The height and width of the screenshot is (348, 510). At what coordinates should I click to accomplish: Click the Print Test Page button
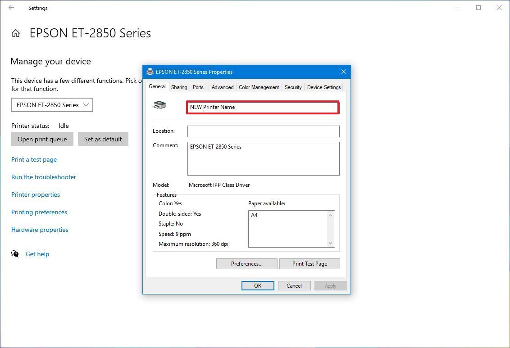[x=310, y=264]
